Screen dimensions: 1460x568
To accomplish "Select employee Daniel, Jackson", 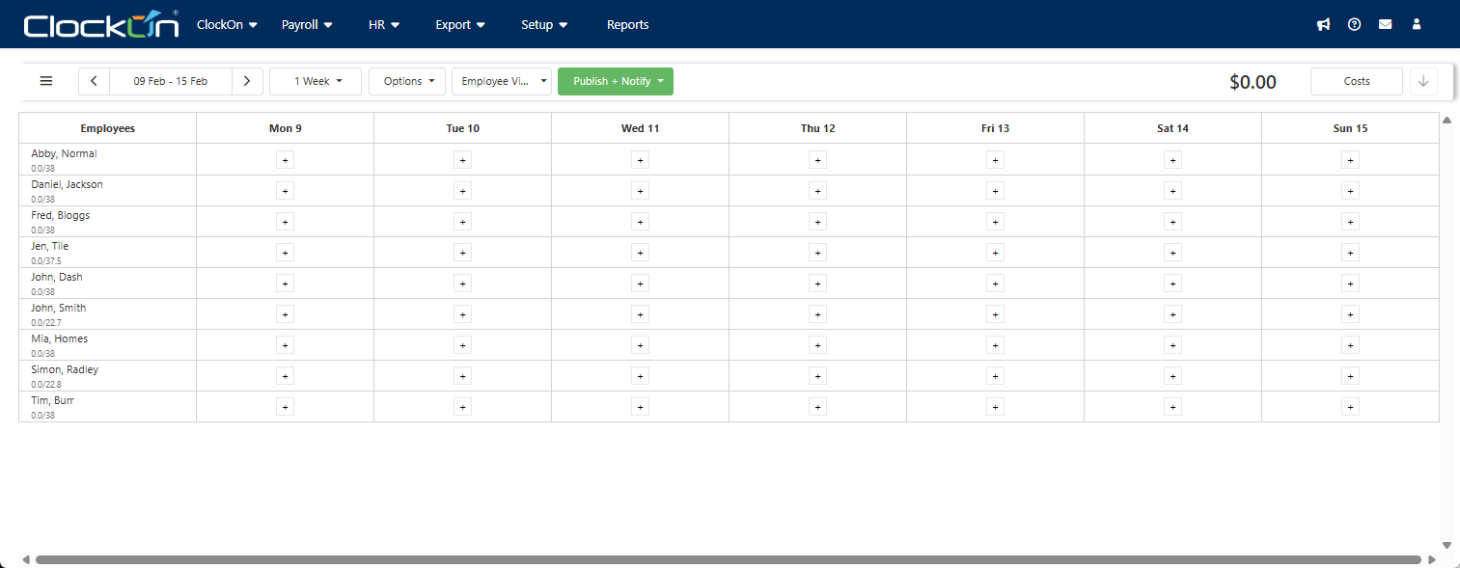I will tap(67, 184).
